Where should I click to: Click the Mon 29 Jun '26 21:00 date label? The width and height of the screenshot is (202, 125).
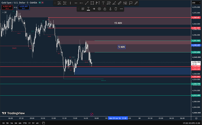click(x=118, y=118)
